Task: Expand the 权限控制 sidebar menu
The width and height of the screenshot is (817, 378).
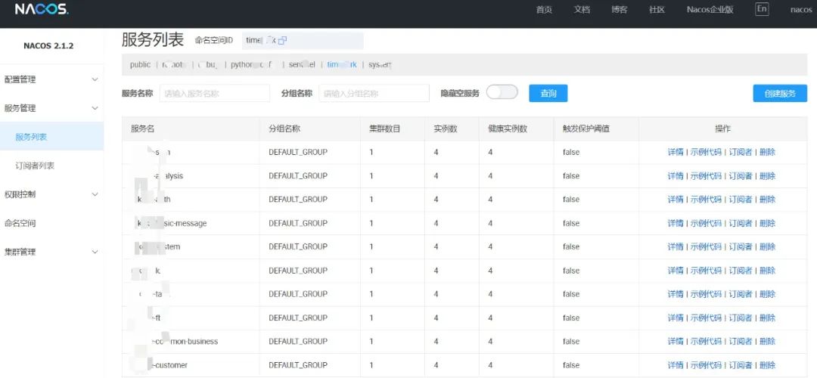Action: 51,194
